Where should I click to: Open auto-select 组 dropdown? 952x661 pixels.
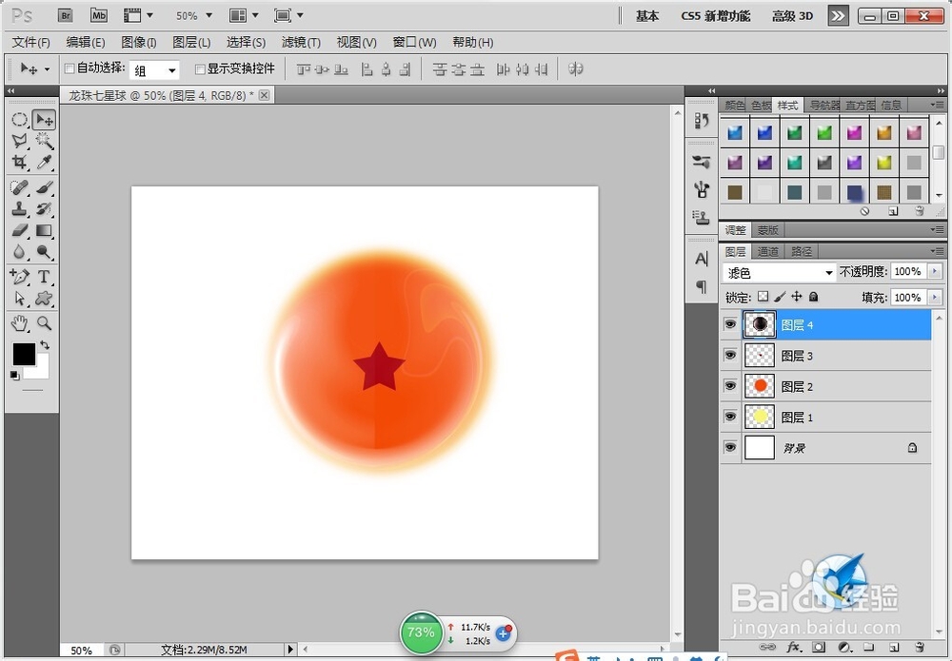(x=155, y=70)
